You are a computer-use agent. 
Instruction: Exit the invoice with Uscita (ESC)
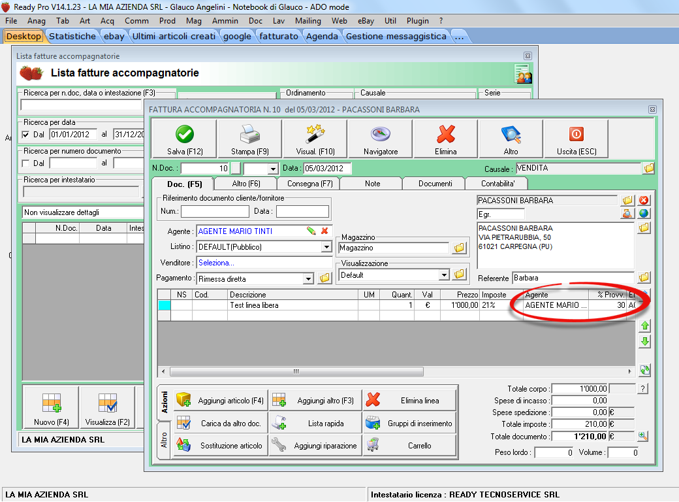(x=576, y=139)
